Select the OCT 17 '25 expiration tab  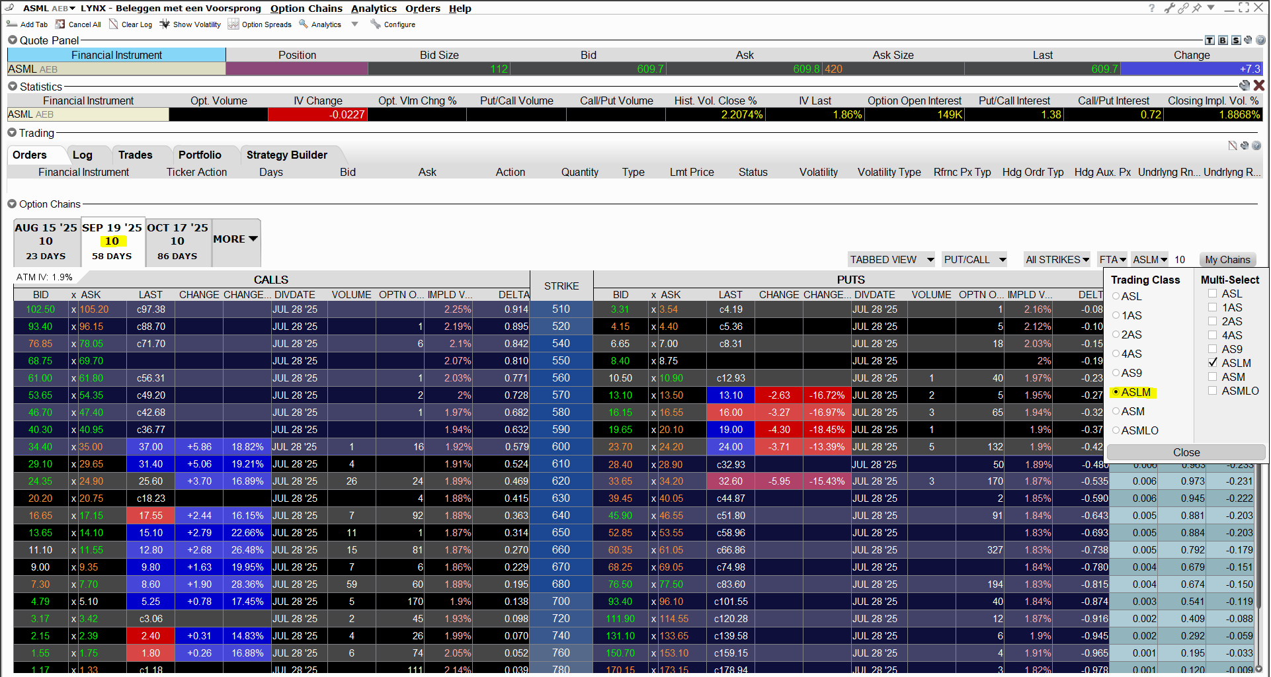tap(178, 241)
